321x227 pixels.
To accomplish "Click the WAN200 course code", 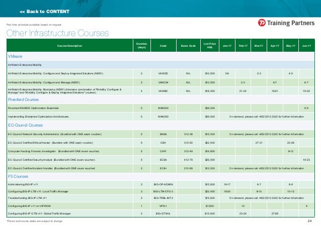I will coord(163,108).
